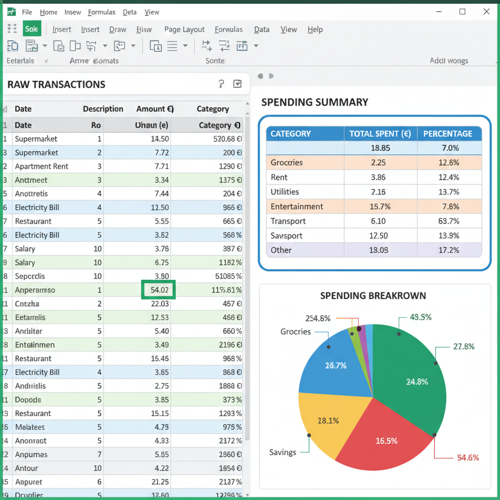
Task: Click the calendar-style icon at ribbon's right end
Action: pos(242,46)
